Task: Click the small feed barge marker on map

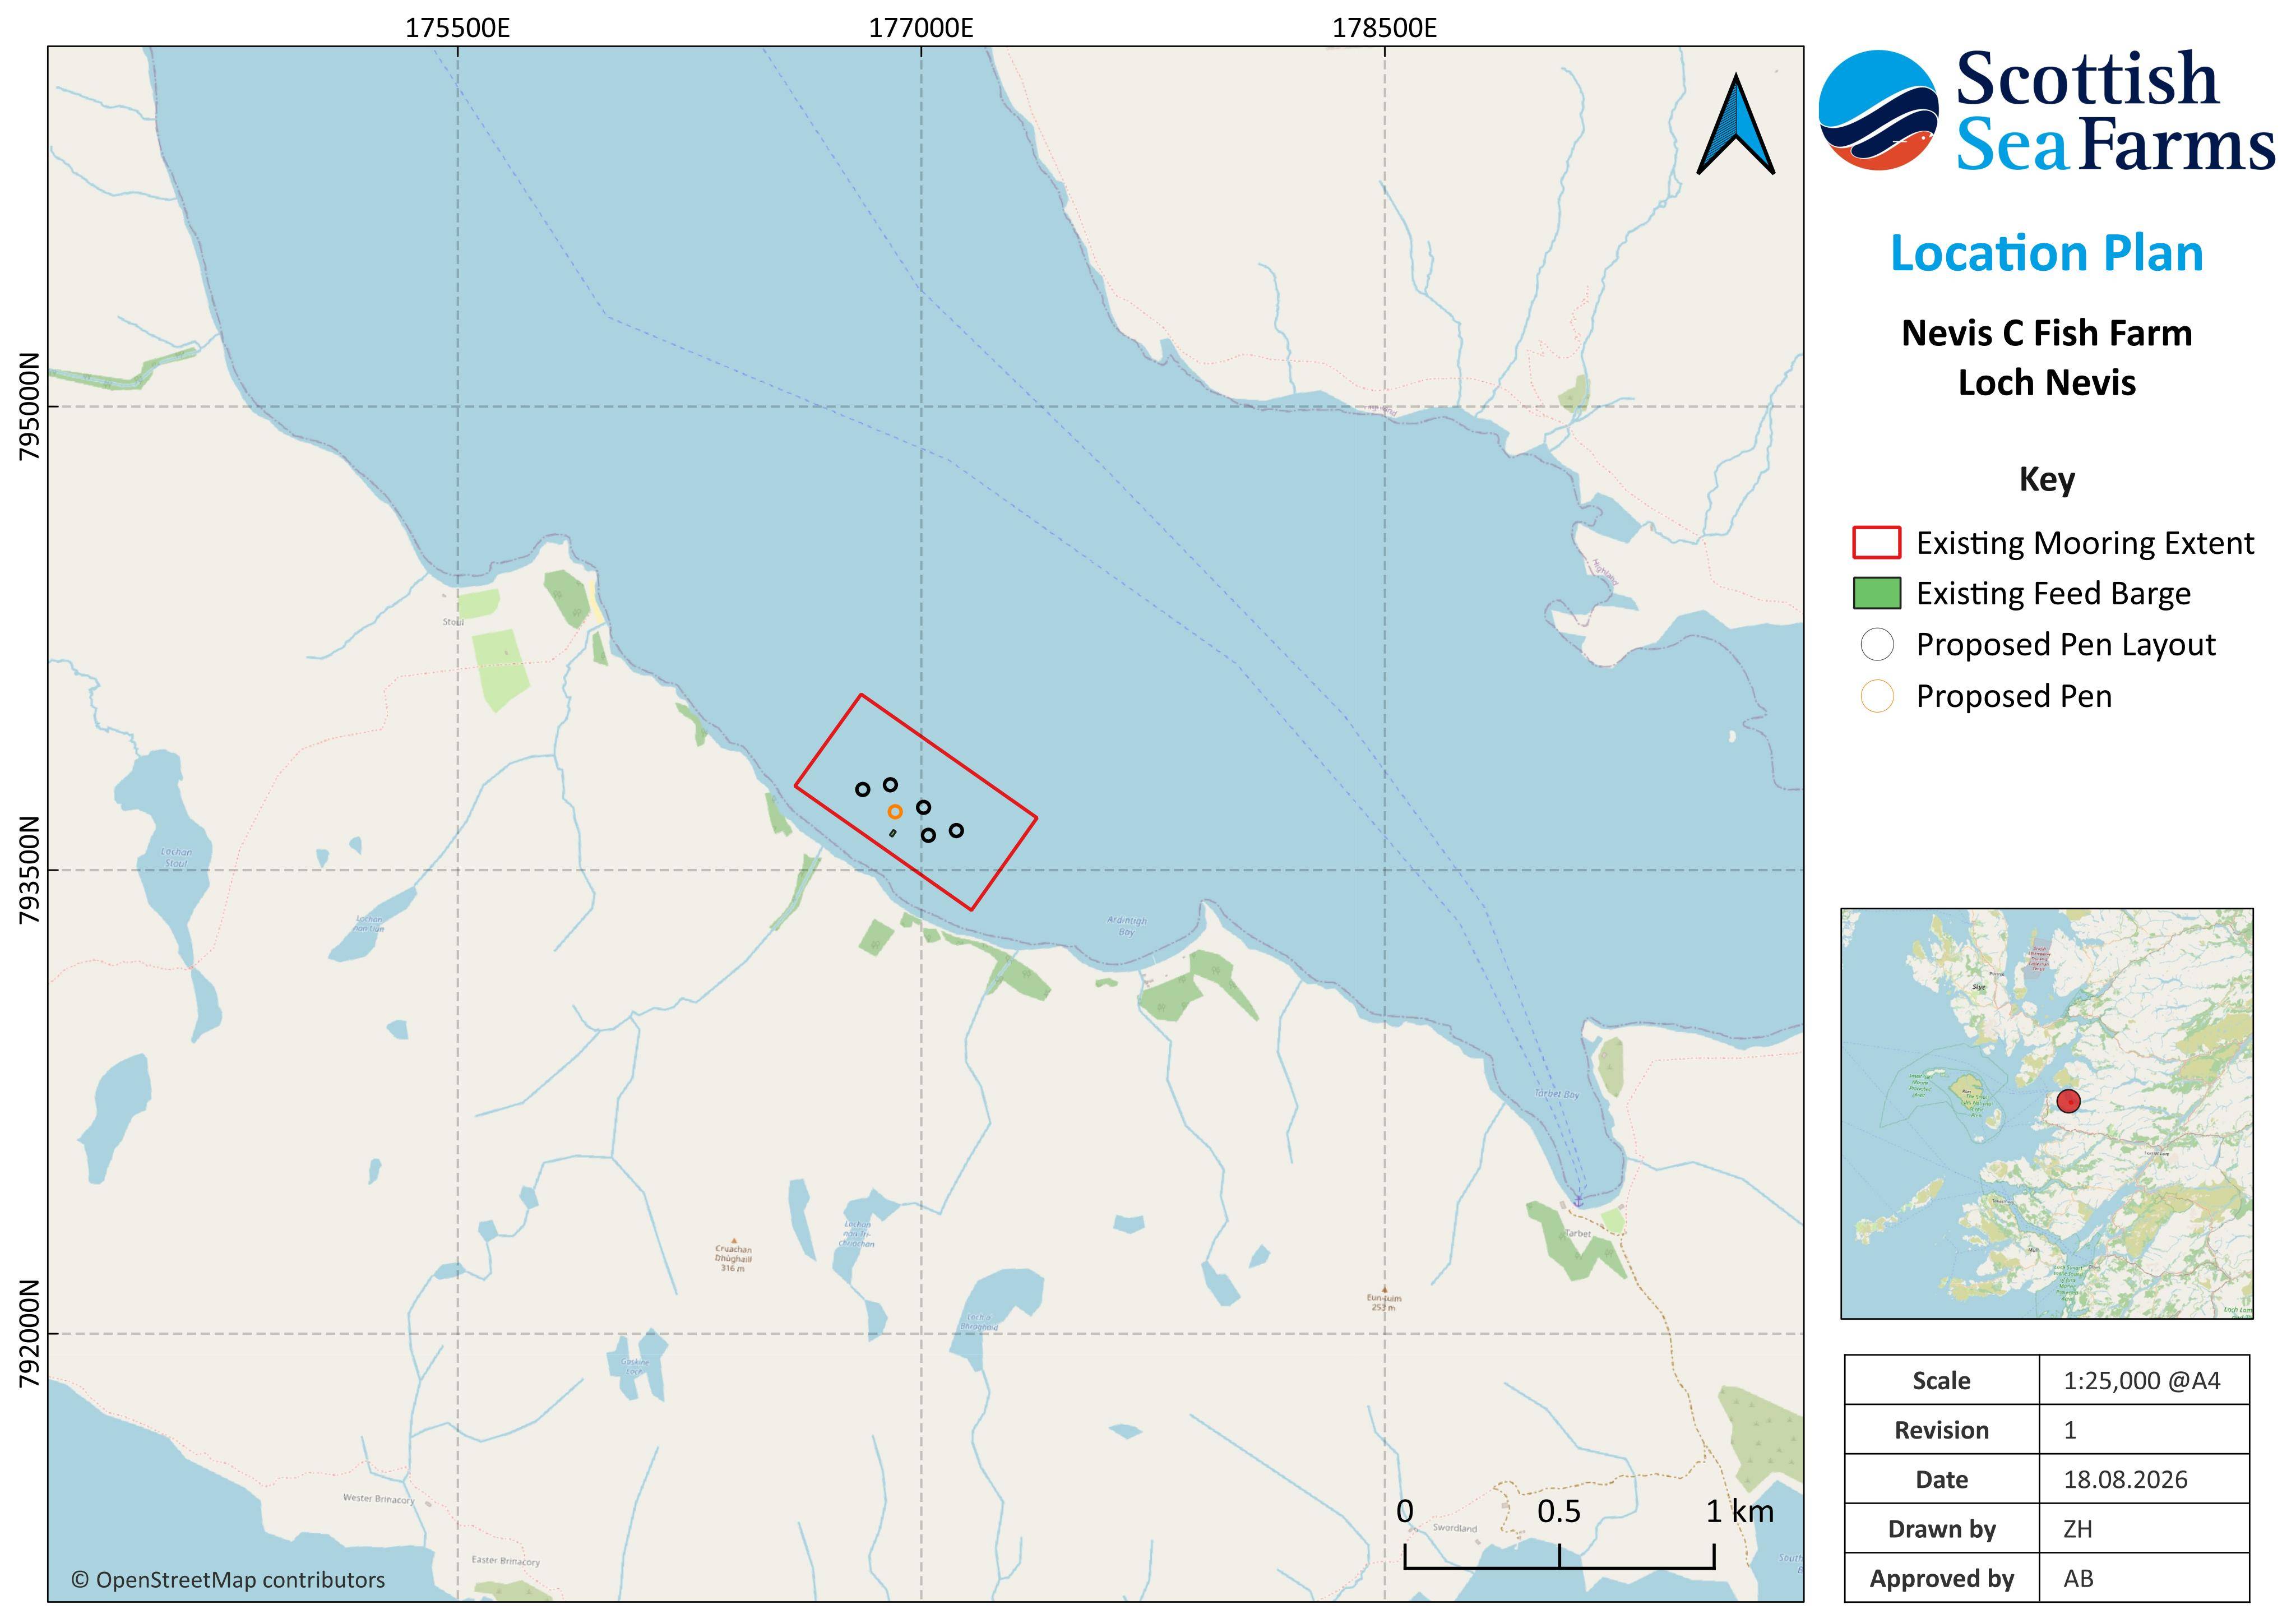Action: (x=893, y=833)
